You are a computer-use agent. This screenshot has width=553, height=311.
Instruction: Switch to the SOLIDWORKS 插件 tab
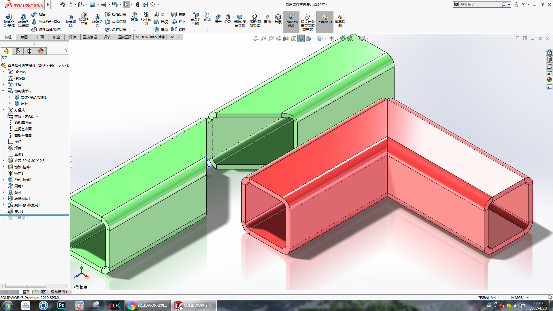pyautogui.click(x=150, y=37)
